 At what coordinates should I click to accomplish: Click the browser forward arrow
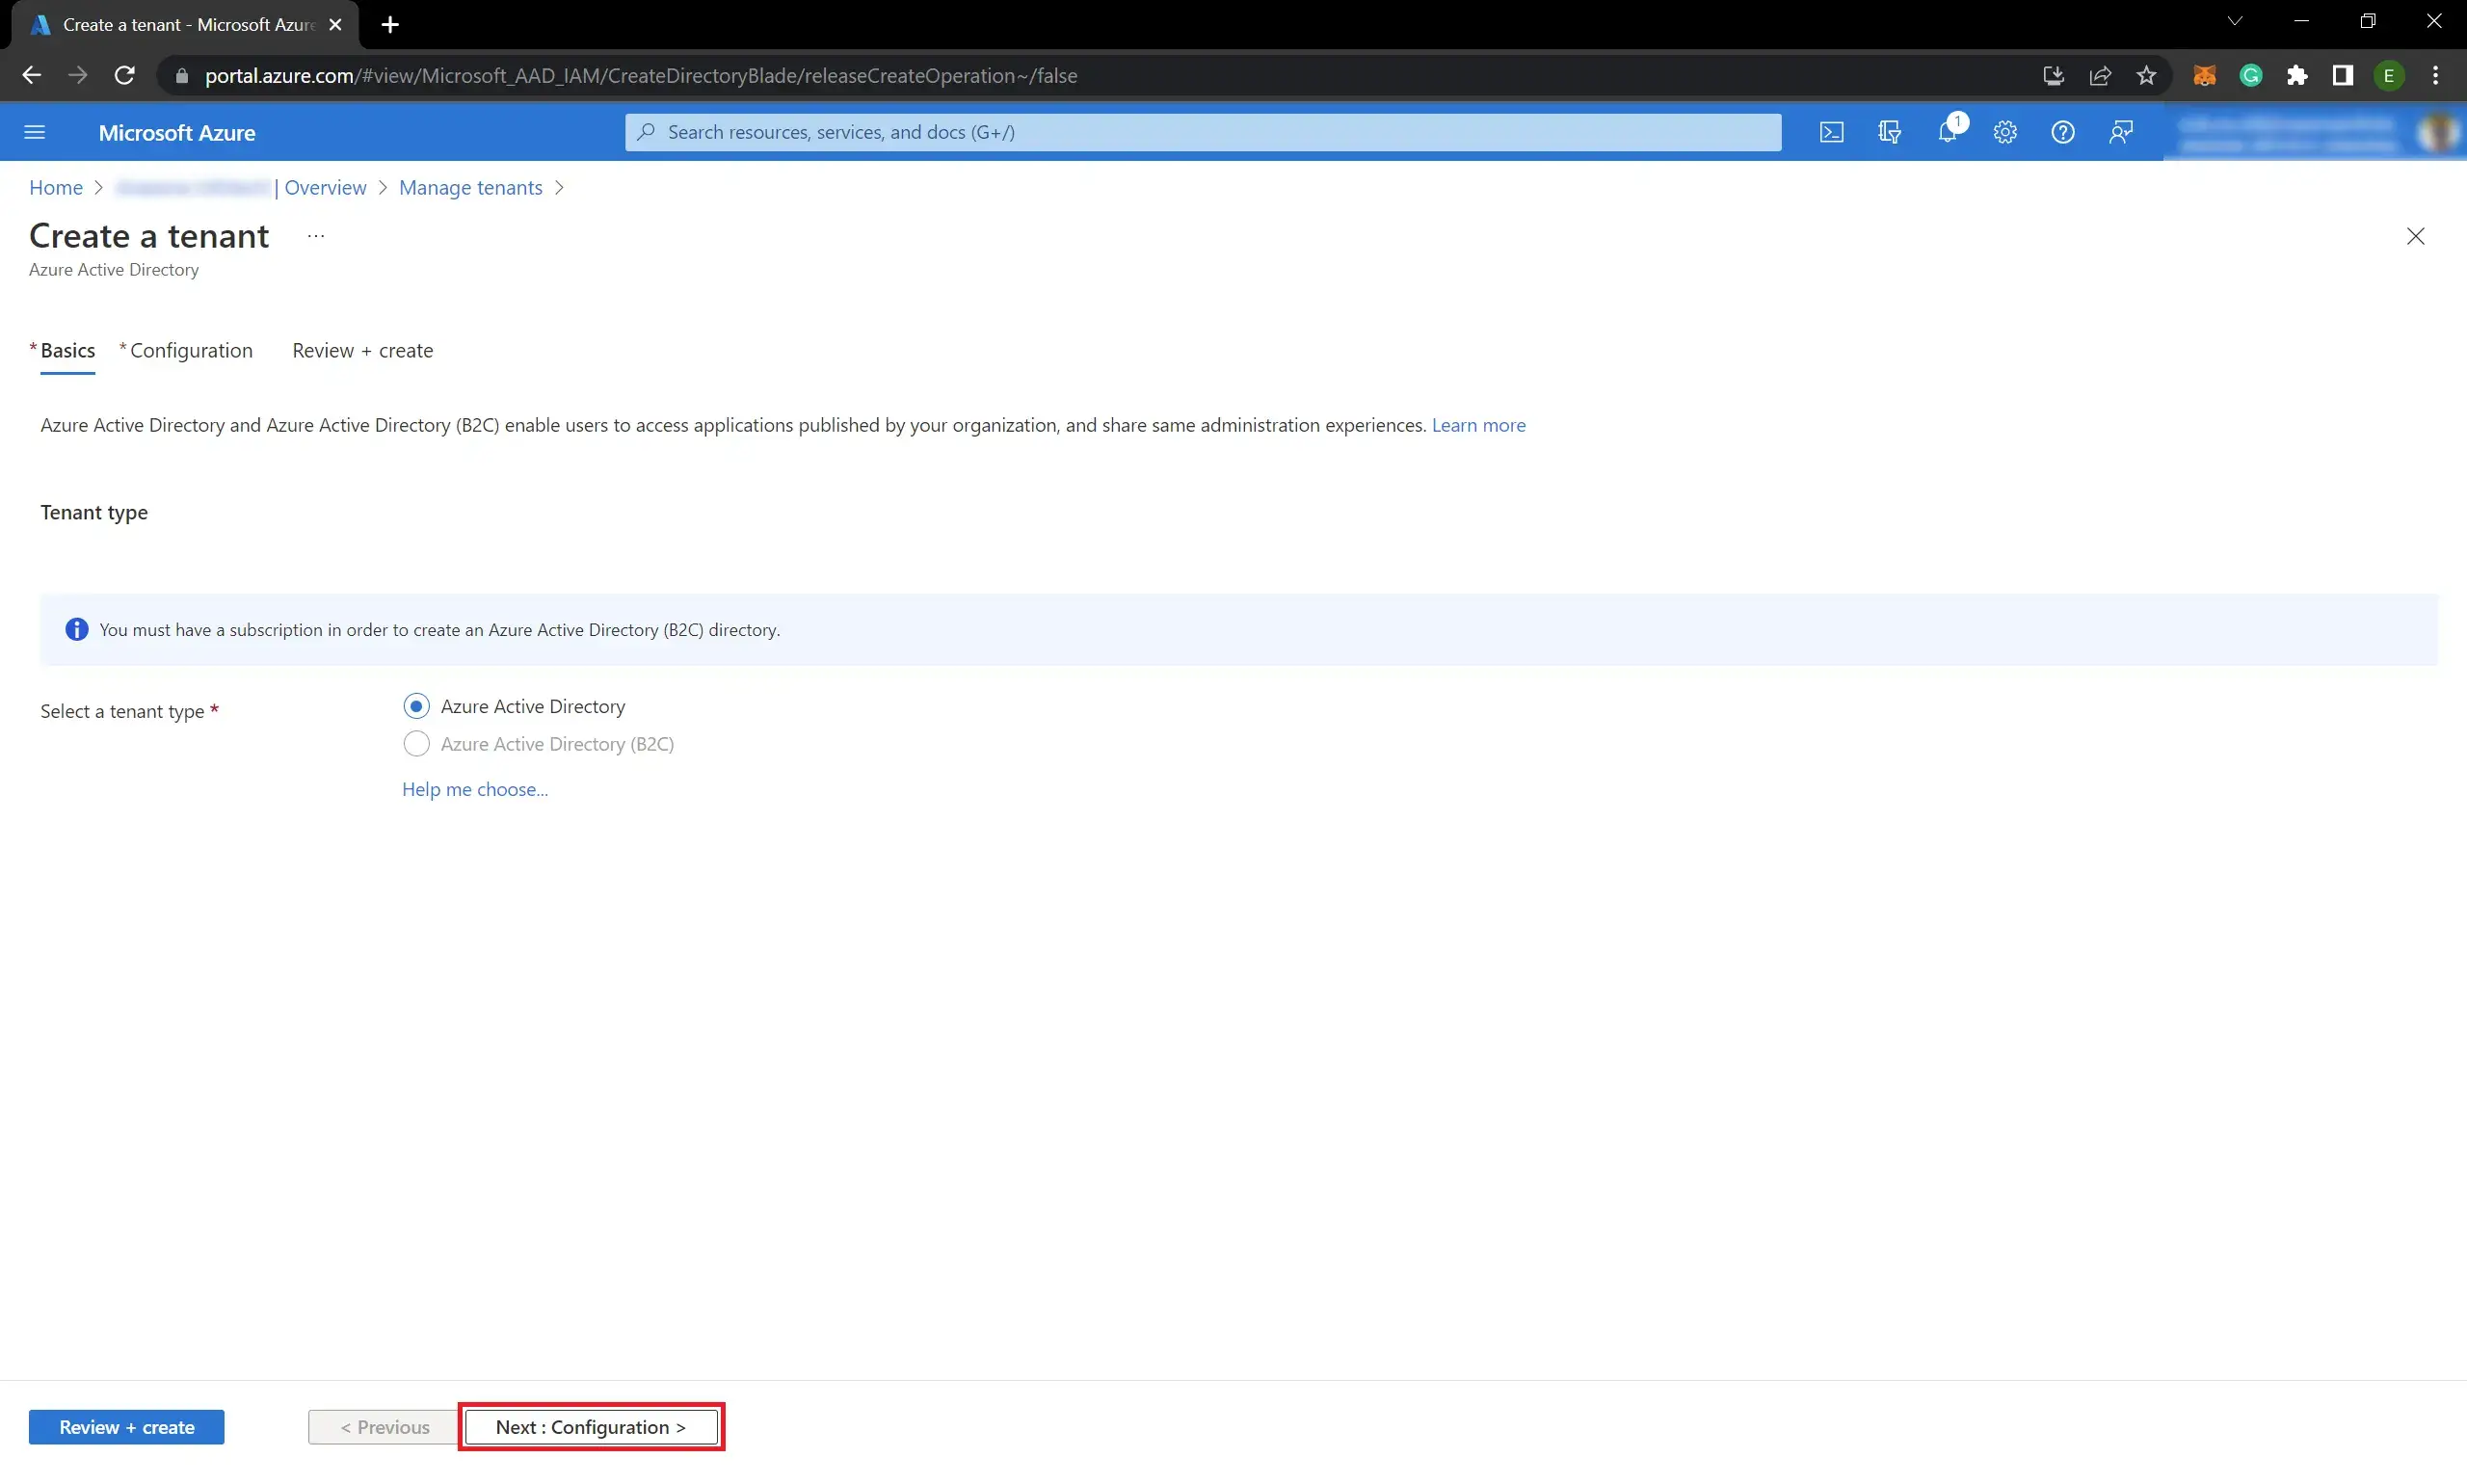pos(77,76)
